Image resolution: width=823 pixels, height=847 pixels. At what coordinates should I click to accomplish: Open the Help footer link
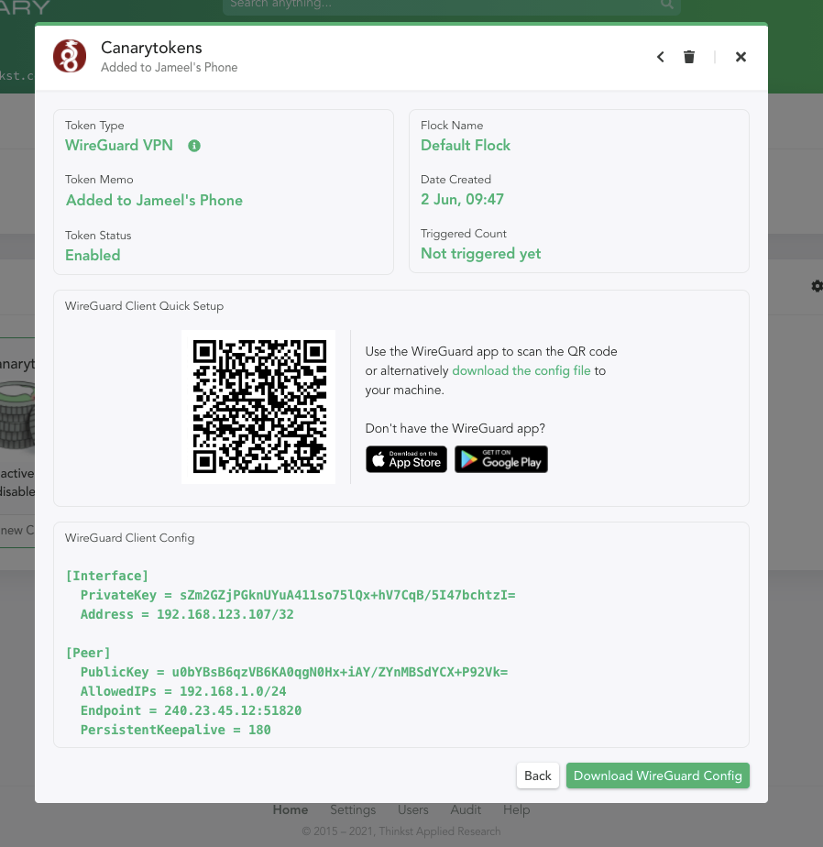517,809
